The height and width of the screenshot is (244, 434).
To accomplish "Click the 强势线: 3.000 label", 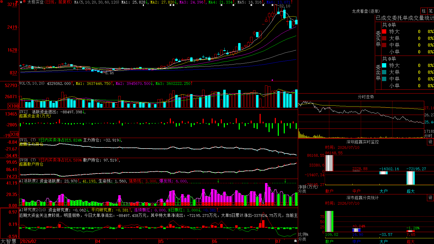I will 143,181.
